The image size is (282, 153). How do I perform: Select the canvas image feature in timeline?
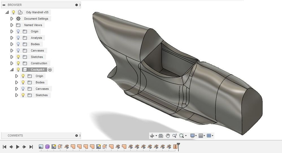41,147
